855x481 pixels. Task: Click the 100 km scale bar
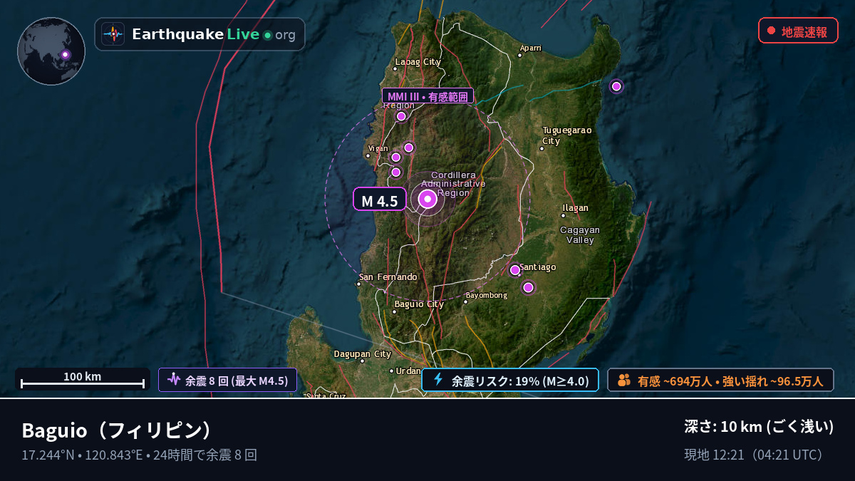[83, 379]
